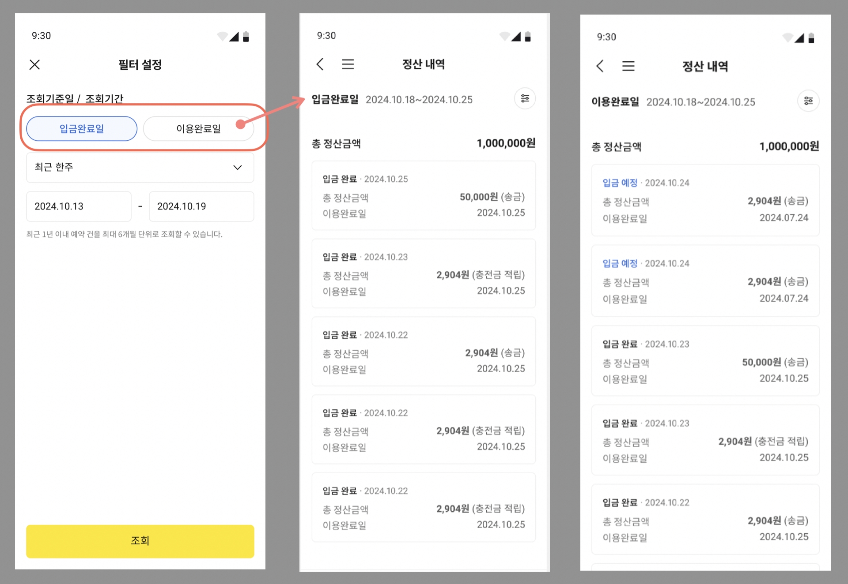Open the 입금 완료 2024.10.23 충전금 적립 card in middle list

tap(423, 273)
